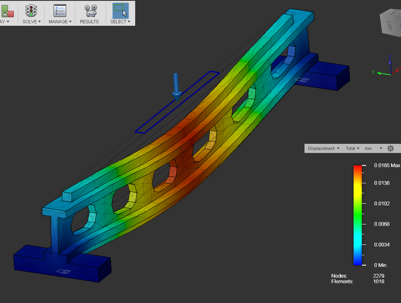The width and height of the screenshot is (401, 303).
Task: Click the Elements count 1018
Action: click(x=379, y=281)
